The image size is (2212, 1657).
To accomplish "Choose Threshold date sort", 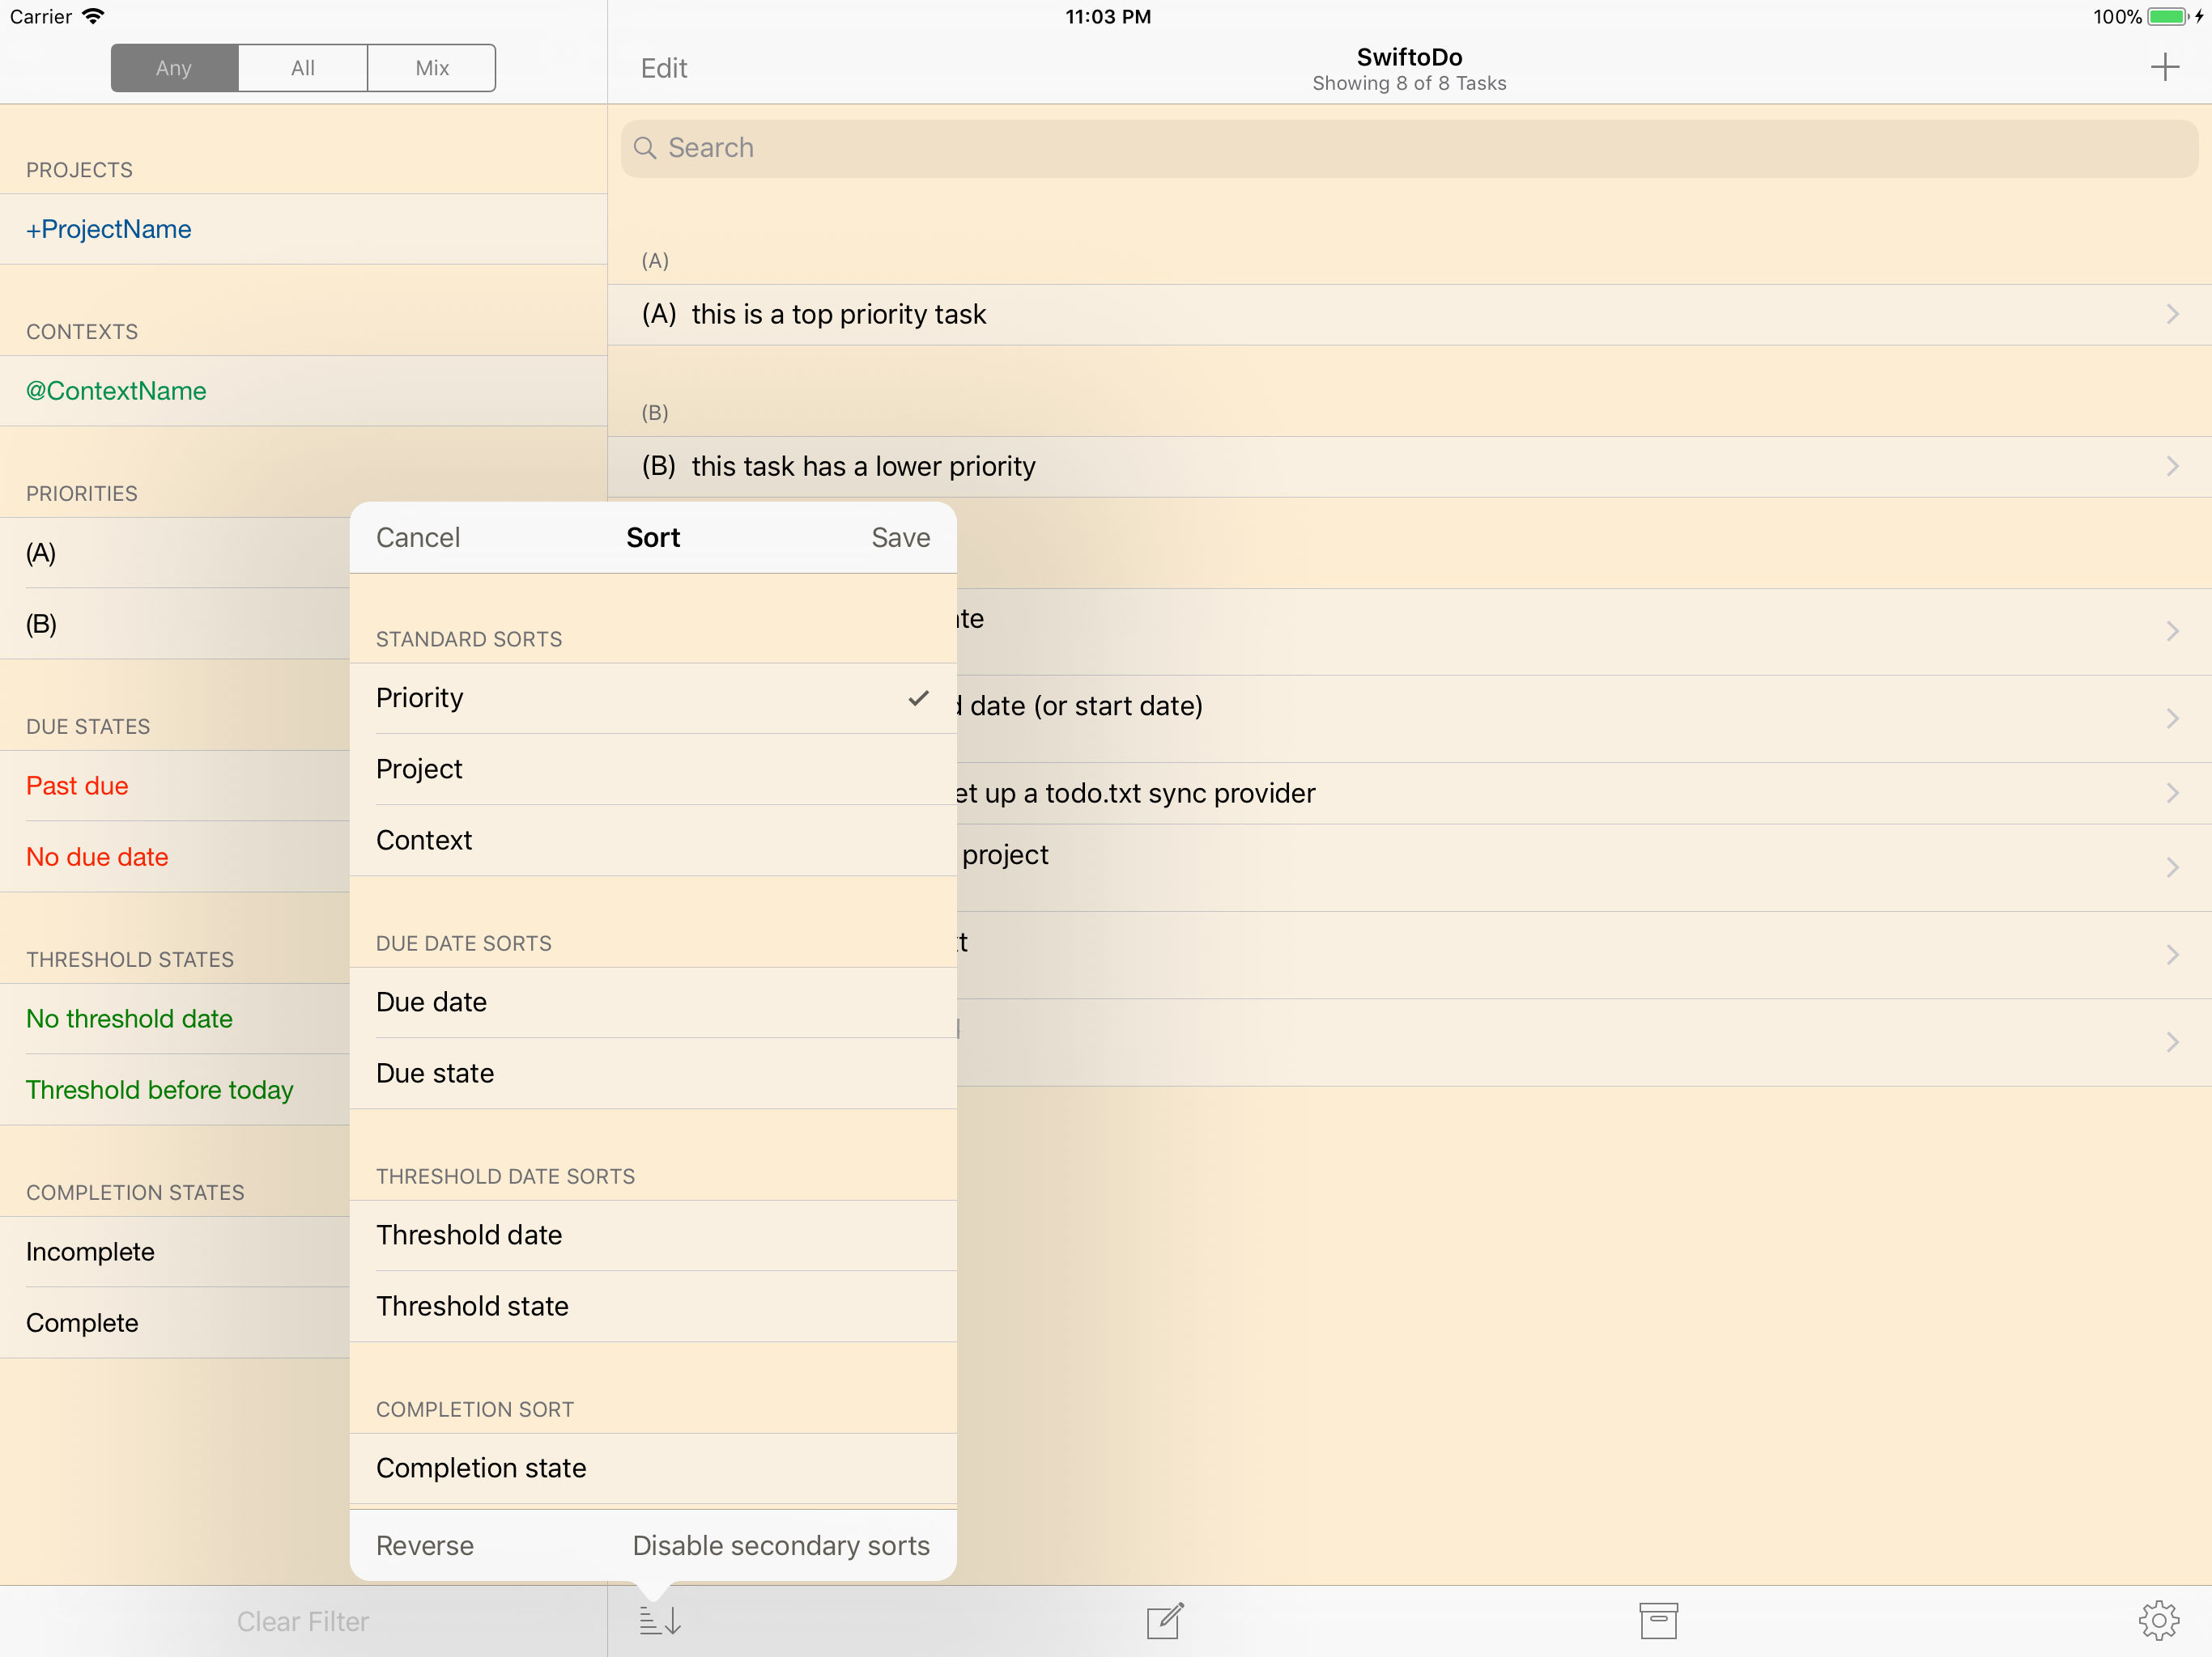I will tap(653, 1235).
